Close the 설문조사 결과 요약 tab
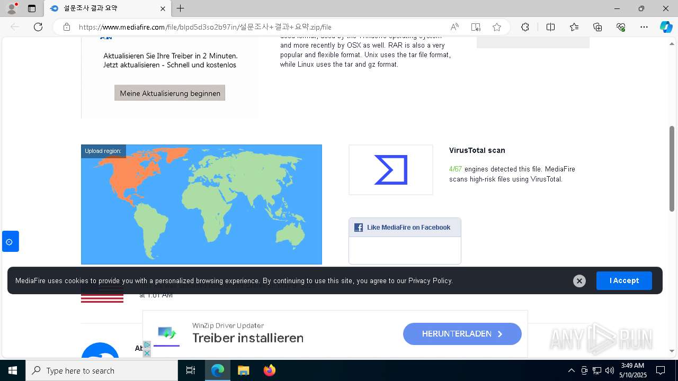Image resolution: width=678 pixels, height=381 pixels. [163, 8]
